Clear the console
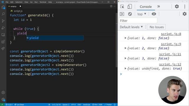 130,14
